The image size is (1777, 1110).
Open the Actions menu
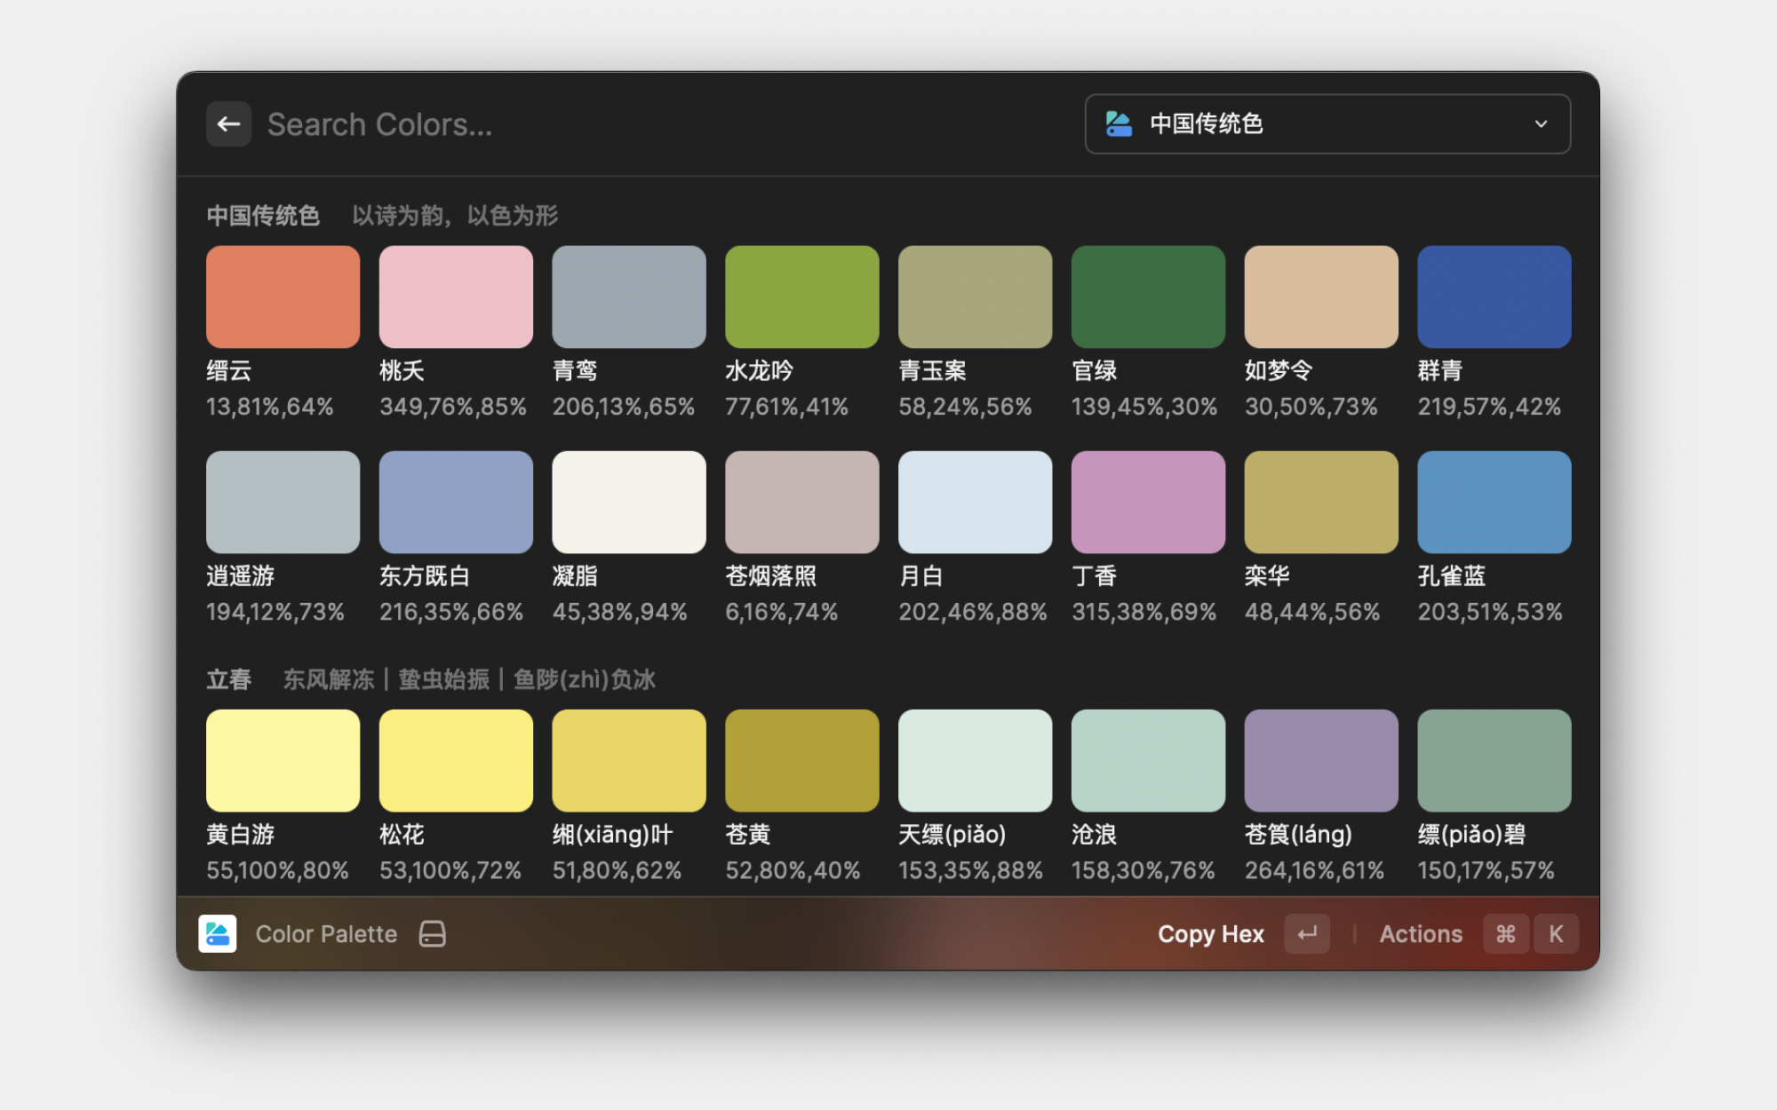pyautogui.click(x=1420, y=934)
